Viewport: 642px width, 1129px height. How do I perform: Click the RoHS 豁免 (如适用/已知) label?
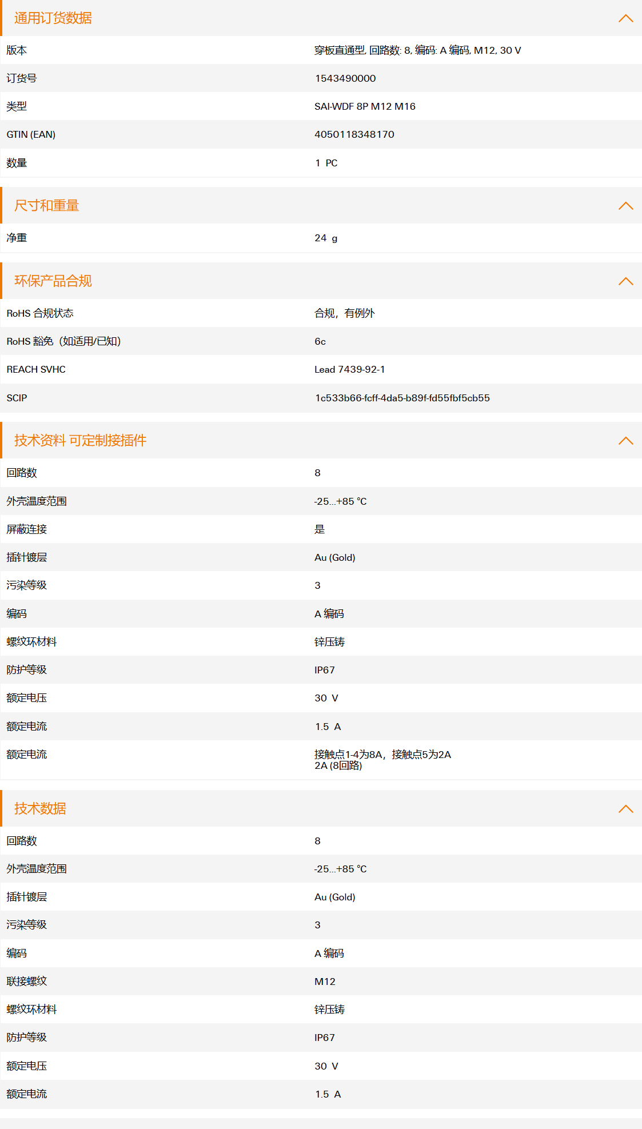pos(63,341)
